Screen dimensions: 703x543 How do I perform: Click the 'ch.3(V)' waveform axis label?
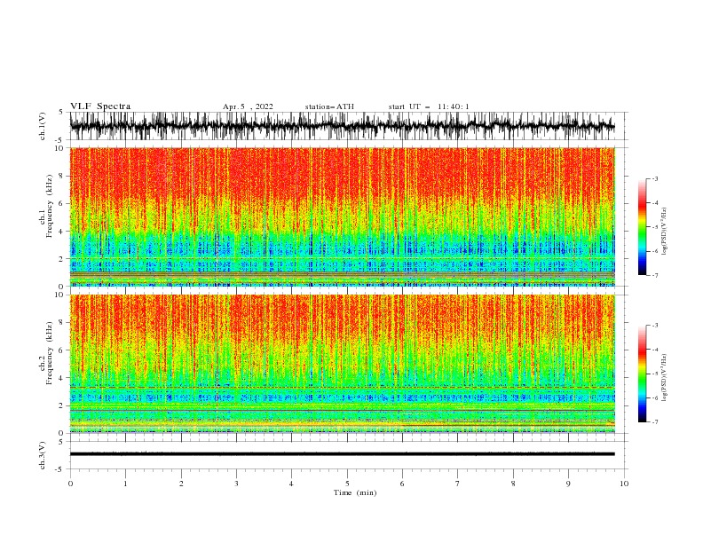pyautogui.click(x=43, y=455)
